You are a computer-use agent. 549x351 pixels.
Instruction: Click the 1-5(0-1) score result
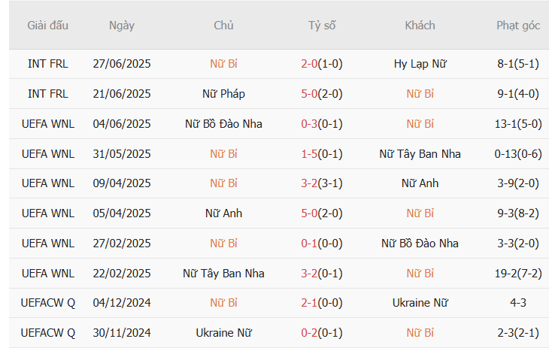(321, 154)
